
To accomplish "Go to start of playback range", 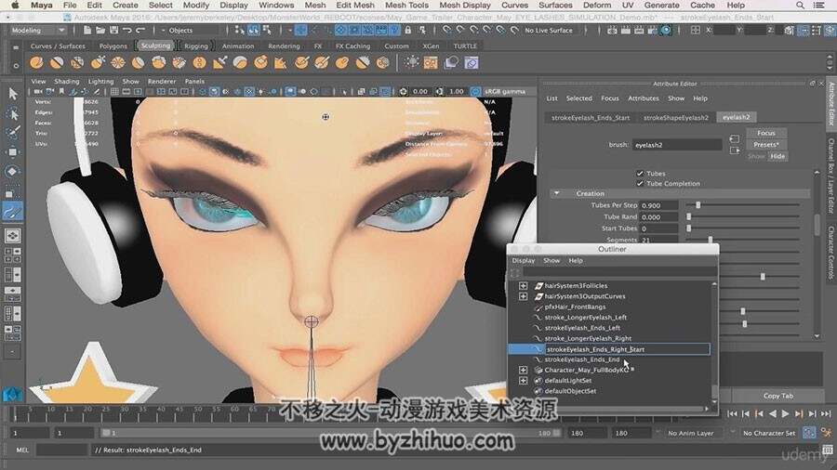I will pyautogui.click(x=733, y=413).
